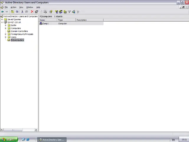Expand the Builtin container
Viewport: 189px width, 142px height.
pos(5,25)
